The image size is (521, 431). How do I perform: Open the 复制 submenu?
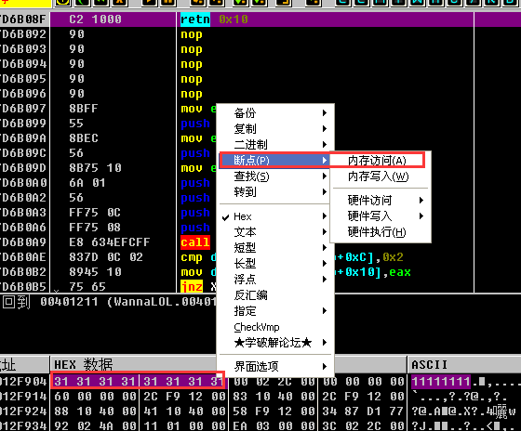point(275,129)
